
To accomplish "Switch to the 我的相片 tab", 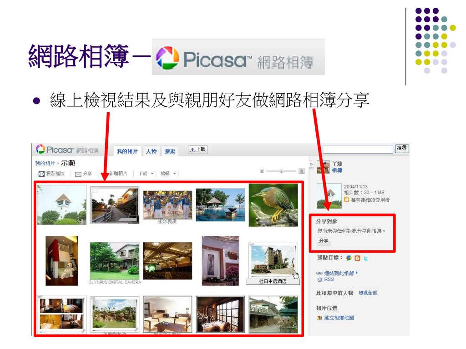I will coord(127,151).
